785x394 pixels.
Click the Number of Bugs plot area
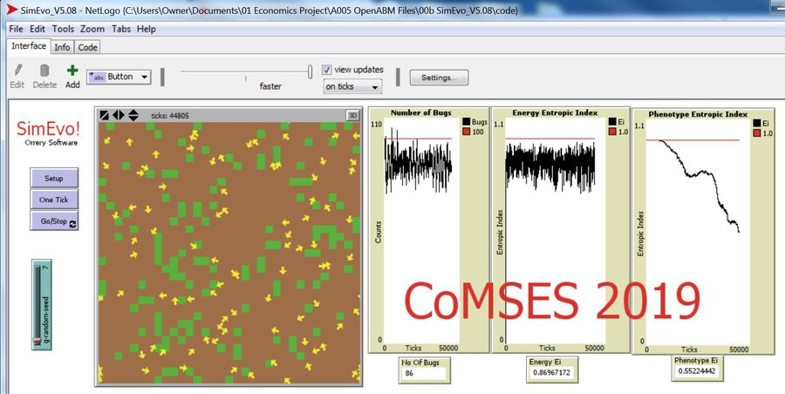click(x=421, y=231)
